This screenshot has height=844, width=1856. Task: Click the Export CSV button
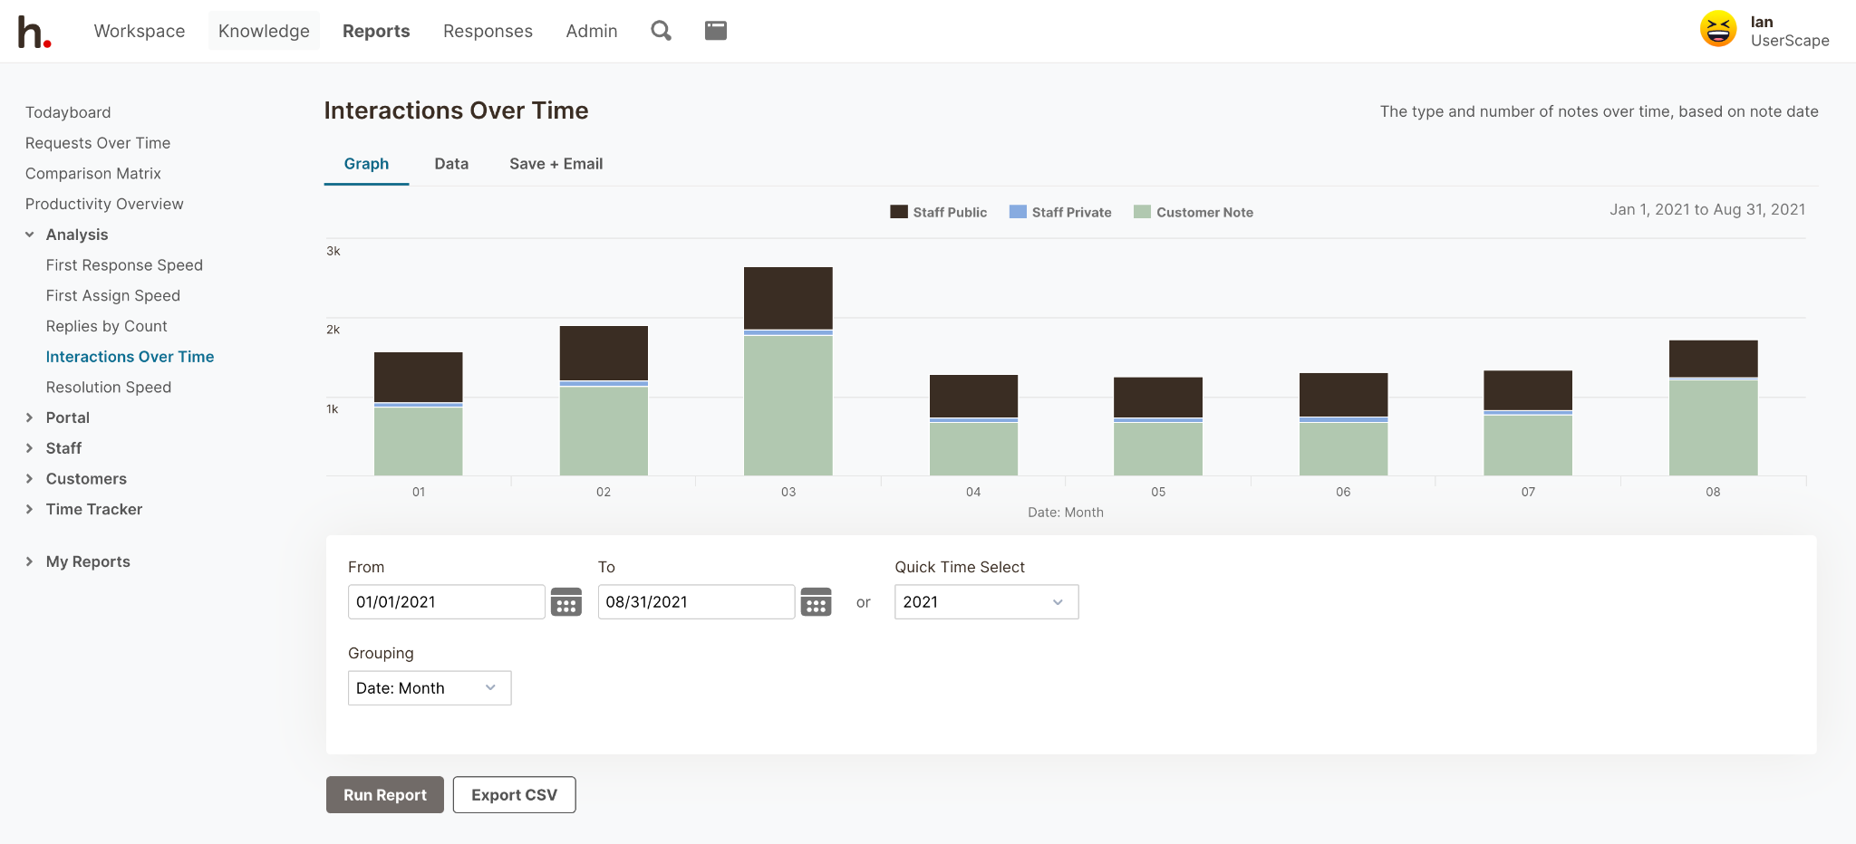pos(514,795)
